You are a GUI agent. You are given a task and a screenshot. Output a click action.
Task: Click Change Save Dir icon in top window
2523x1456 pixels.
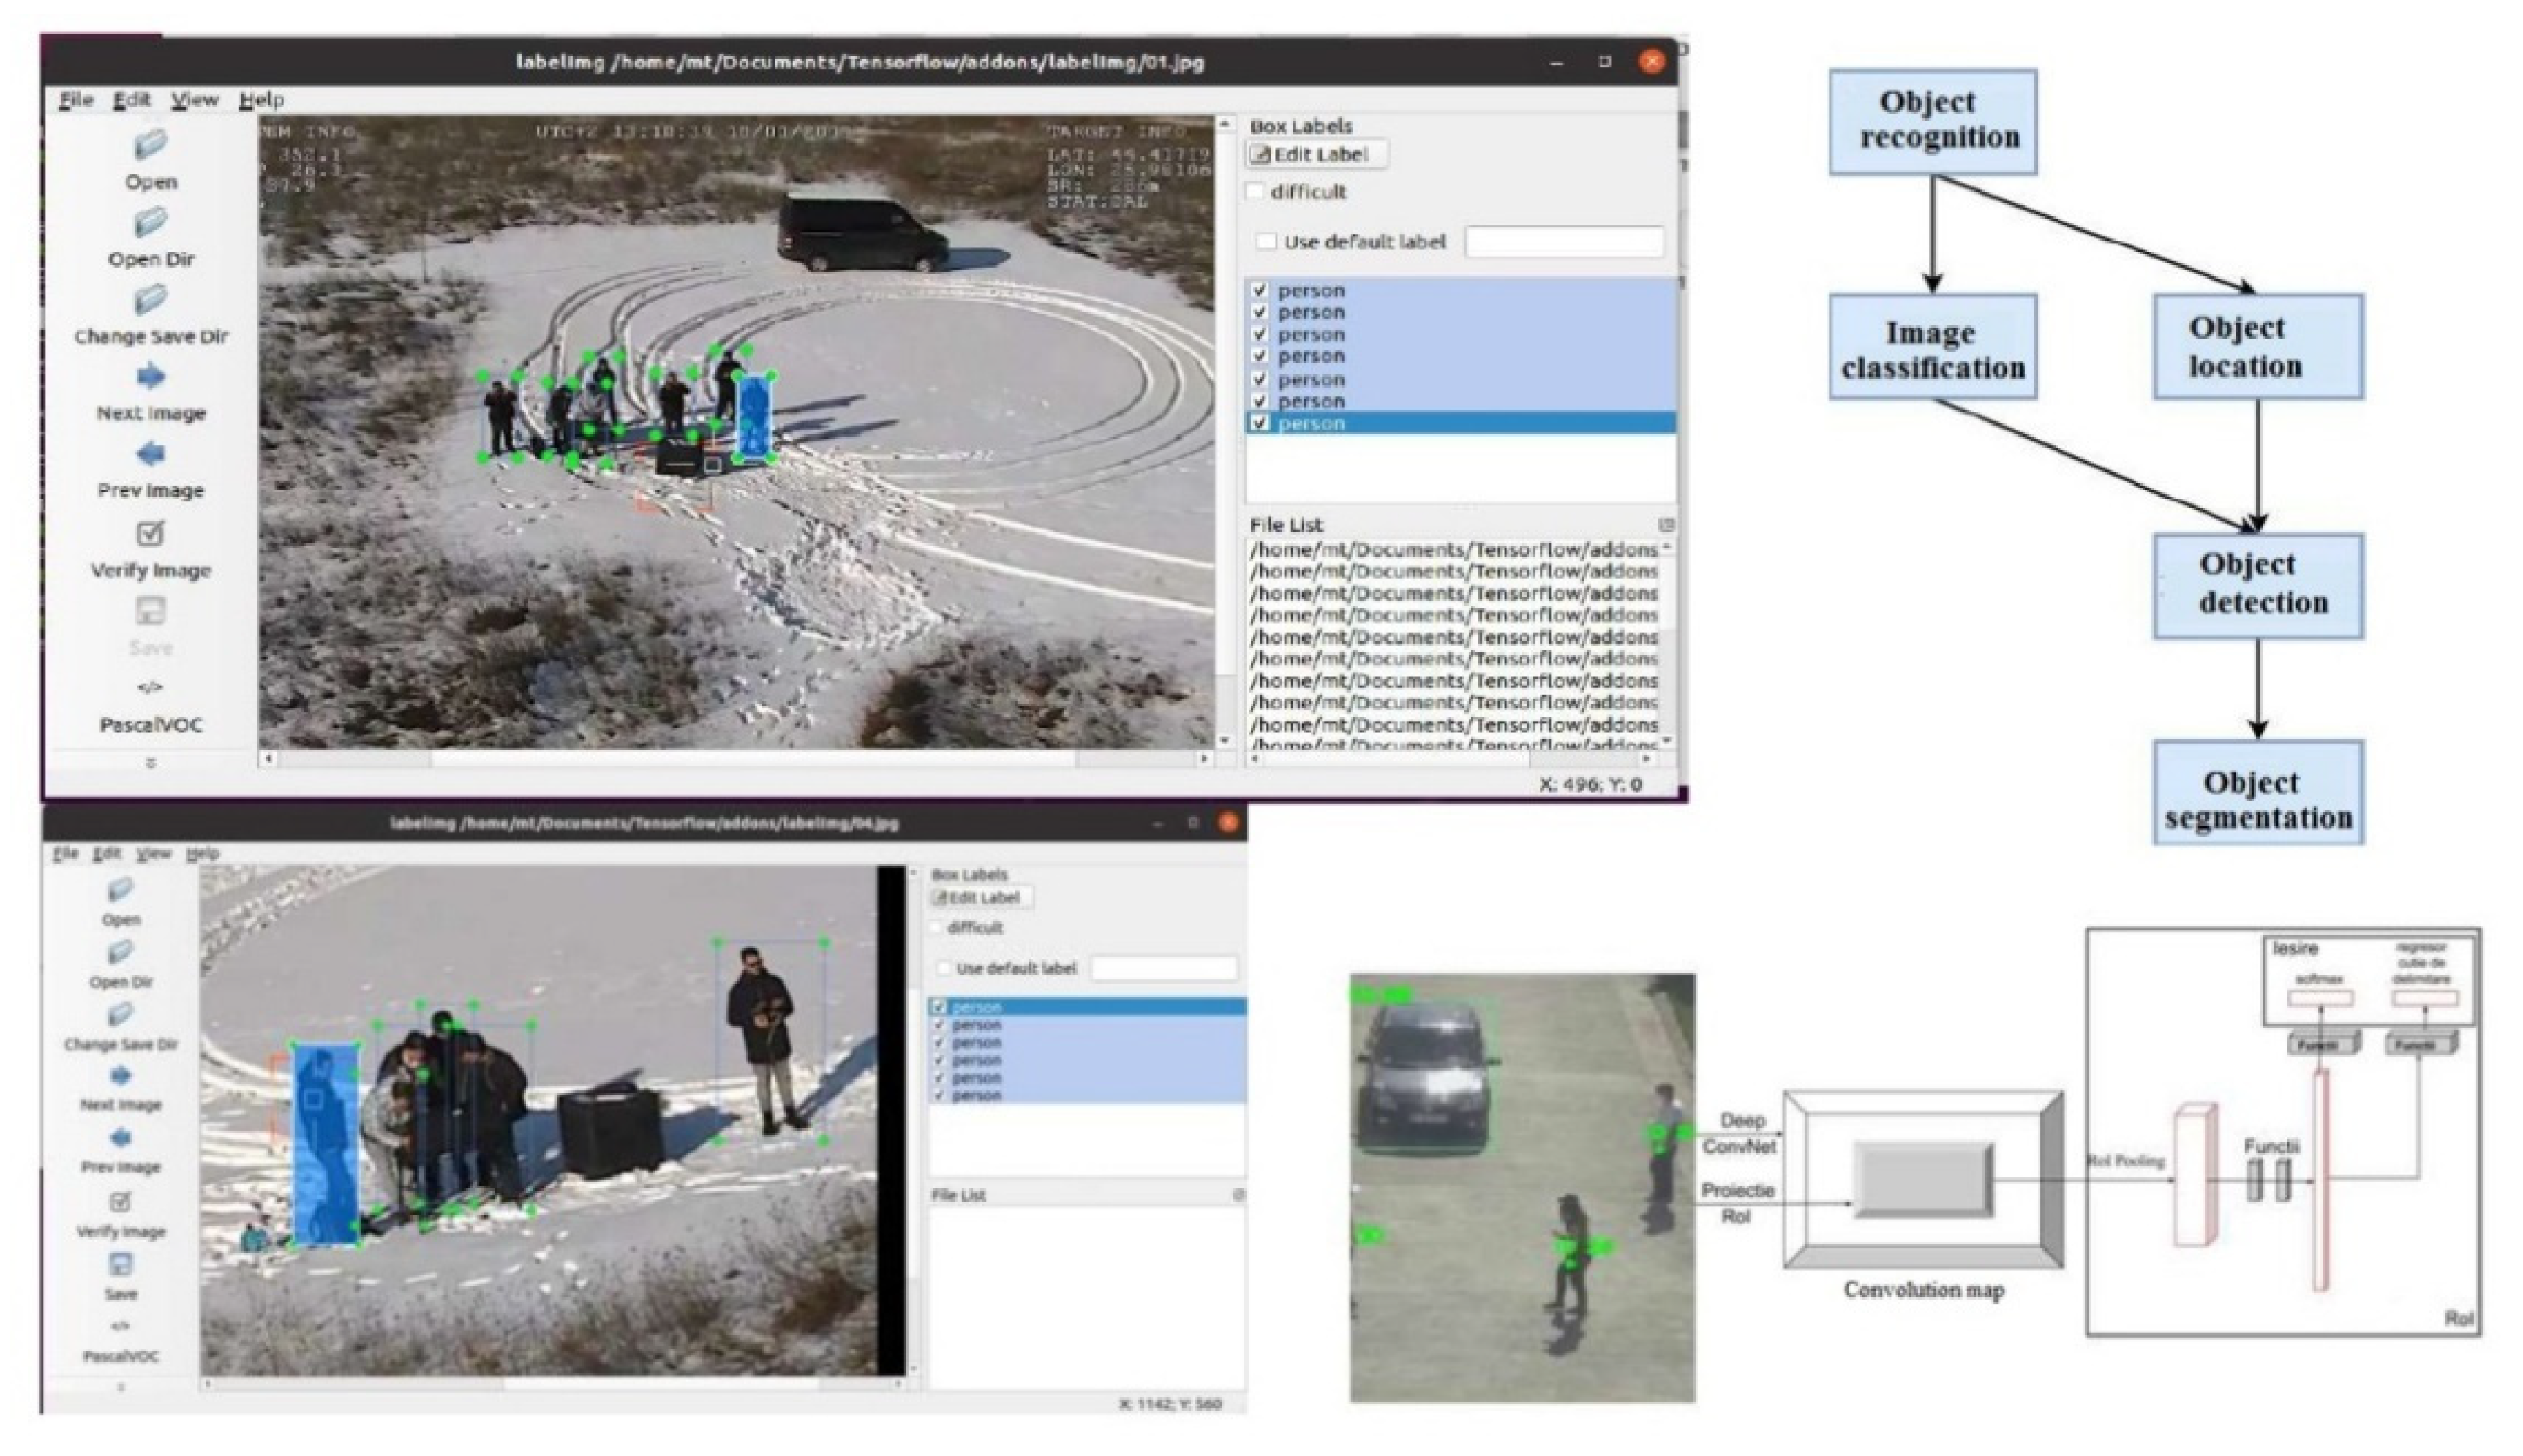(150, 299)
